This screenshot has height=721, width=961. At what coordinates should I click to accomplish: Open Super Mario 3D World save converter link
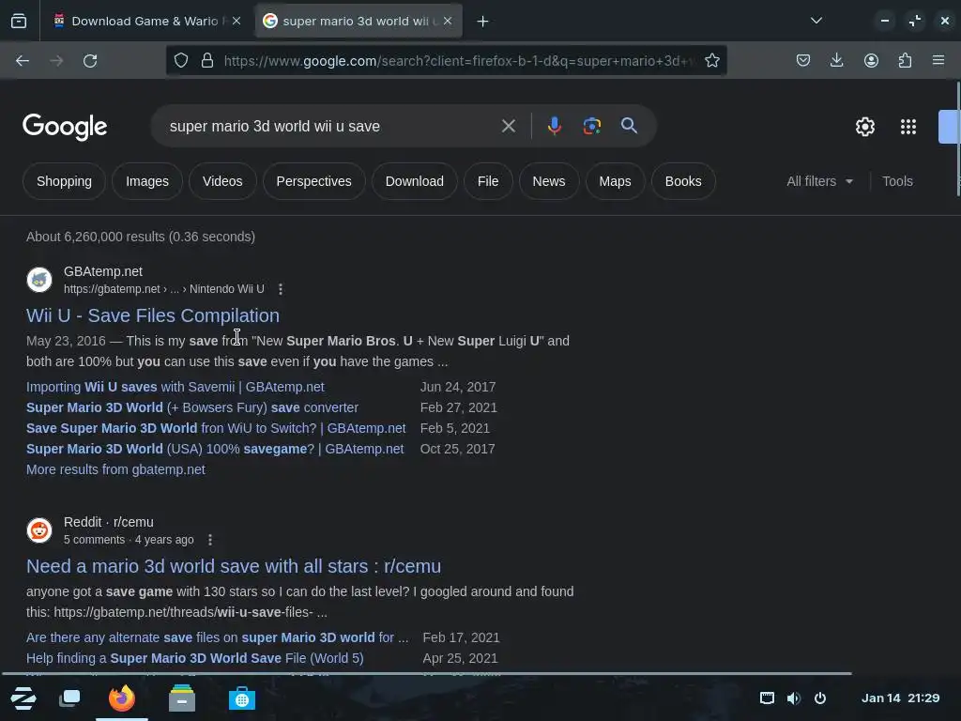192,407
